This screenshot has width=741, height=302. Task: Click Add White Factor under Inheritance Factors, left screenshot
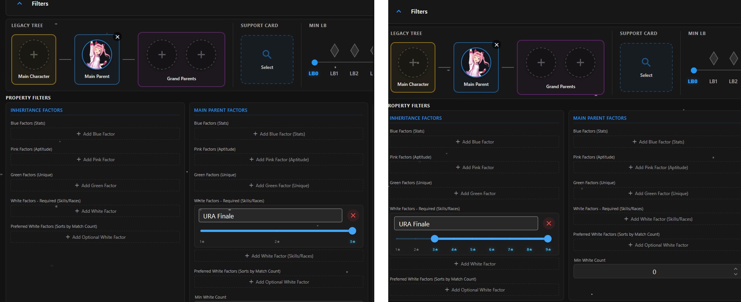[95, 211]
